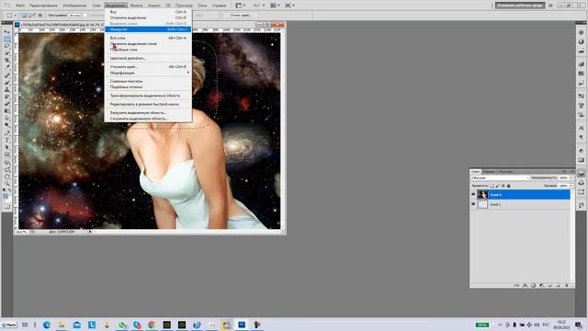Image resolution: width=588 pixels, height=331 pixels.
Task: Select the Zoom tool in the toolbox
Action: click(x=6, y=184)
